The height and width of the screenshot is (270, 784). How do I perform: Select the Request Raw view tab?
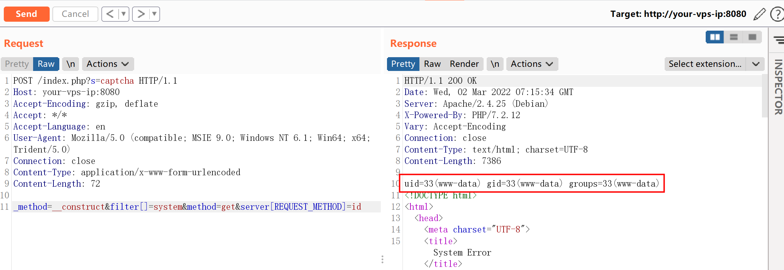[46, 64]
